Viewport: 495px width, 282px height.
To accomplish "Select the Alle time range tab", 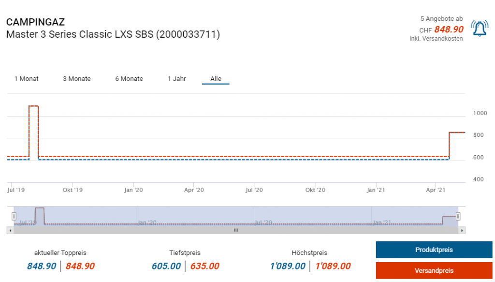I will [x=216, y=79].
